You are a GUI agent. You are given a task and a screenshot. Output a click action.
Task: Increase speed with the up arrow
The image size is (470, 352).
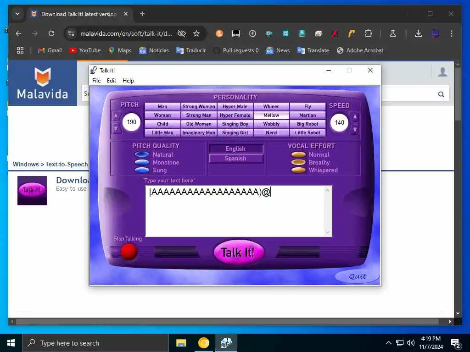355,116
